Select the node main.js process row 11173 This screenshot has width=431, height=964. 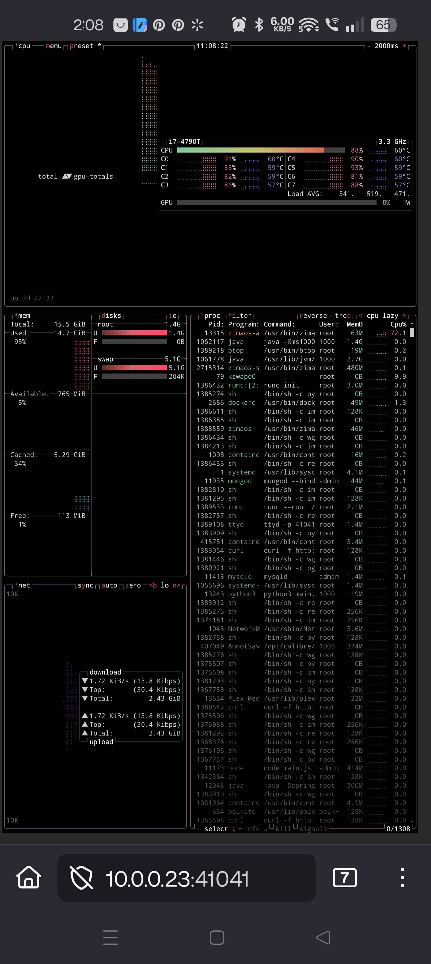pos(301,768)
